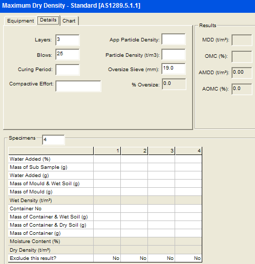255x264 pixels.
Task: Click Mass of Container & Dry Soil cell, specimen 1
Action: pos(107,225)
